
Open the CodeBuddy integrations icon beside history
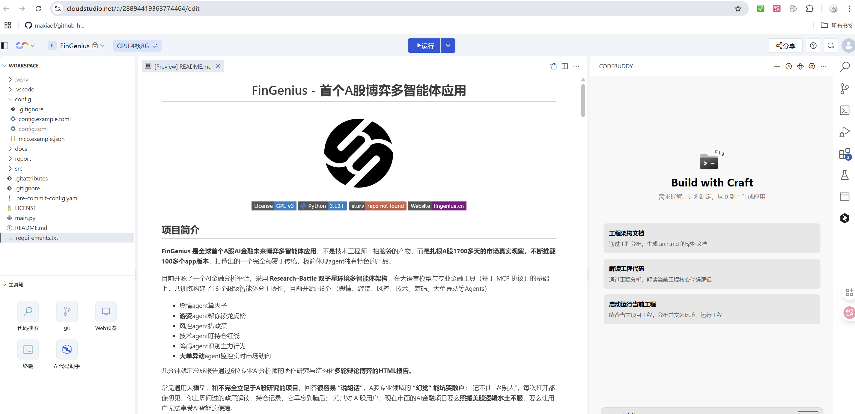[x=800, y=66]
